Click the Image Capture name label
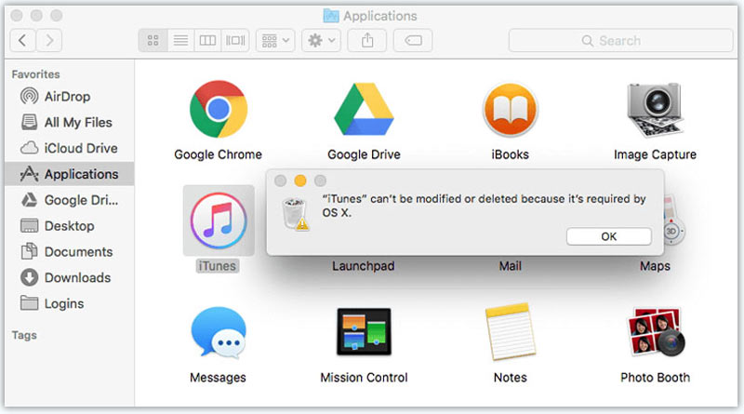Image resolution: width=744 pixels, height=414 pixels. tap(655, 154)
